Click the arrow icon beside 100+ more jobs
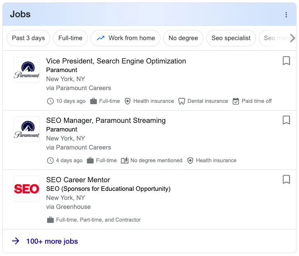Image resolution: width=299 pixels, height=256 pixels. (16, 241)
